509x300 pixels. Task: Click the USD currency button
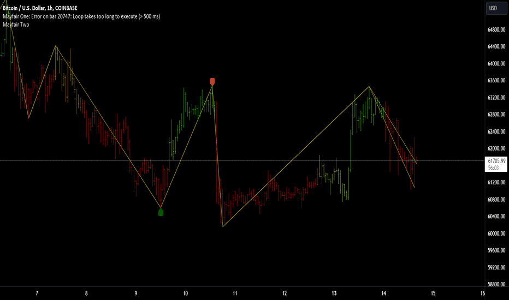tap(496, 8)
